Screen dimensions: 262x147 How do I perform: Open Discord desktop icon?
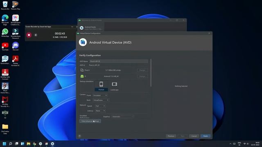click(x=16, y=46)
